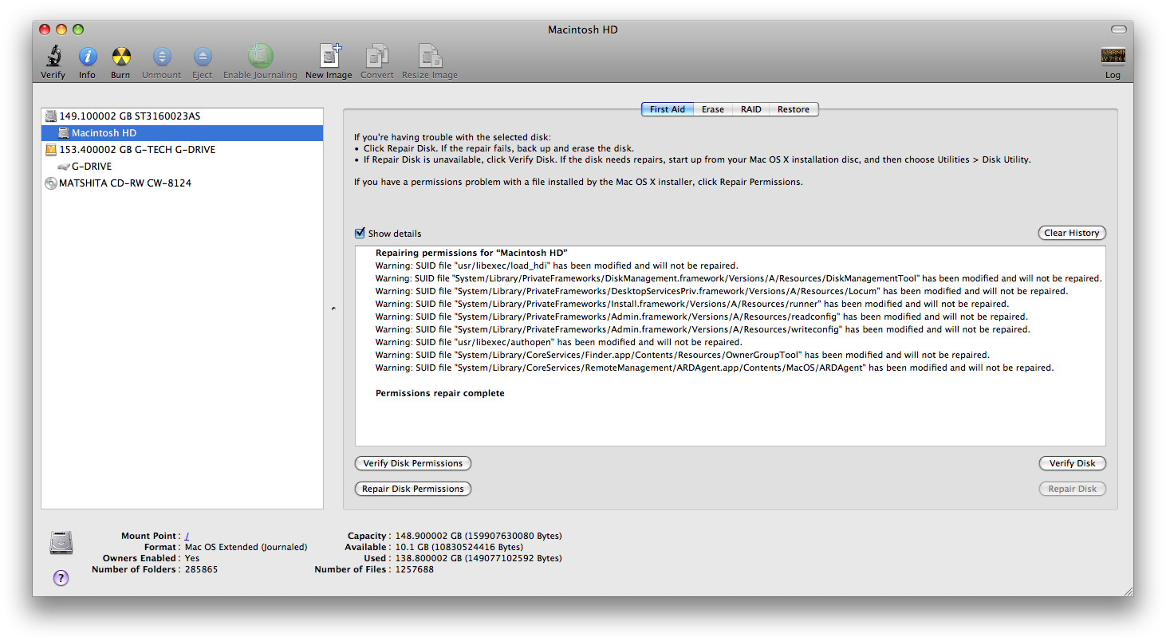Toggle the Show details checkbox
Image resolution: width=1166 pixels, height=641 pixels.
(360, 234)
